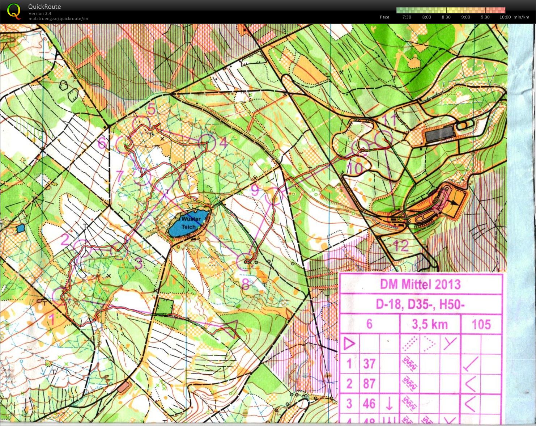Viewport: 536px width, 426px height.
Task: Click control circle number 2 on the map
Action: [81, 246]
